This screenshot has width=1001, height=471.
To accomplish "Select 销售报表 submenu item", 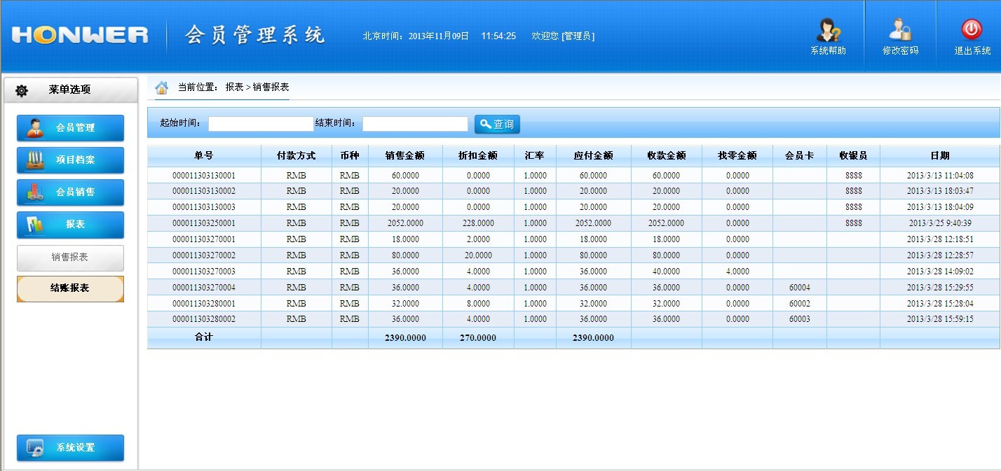I will 70,258.
